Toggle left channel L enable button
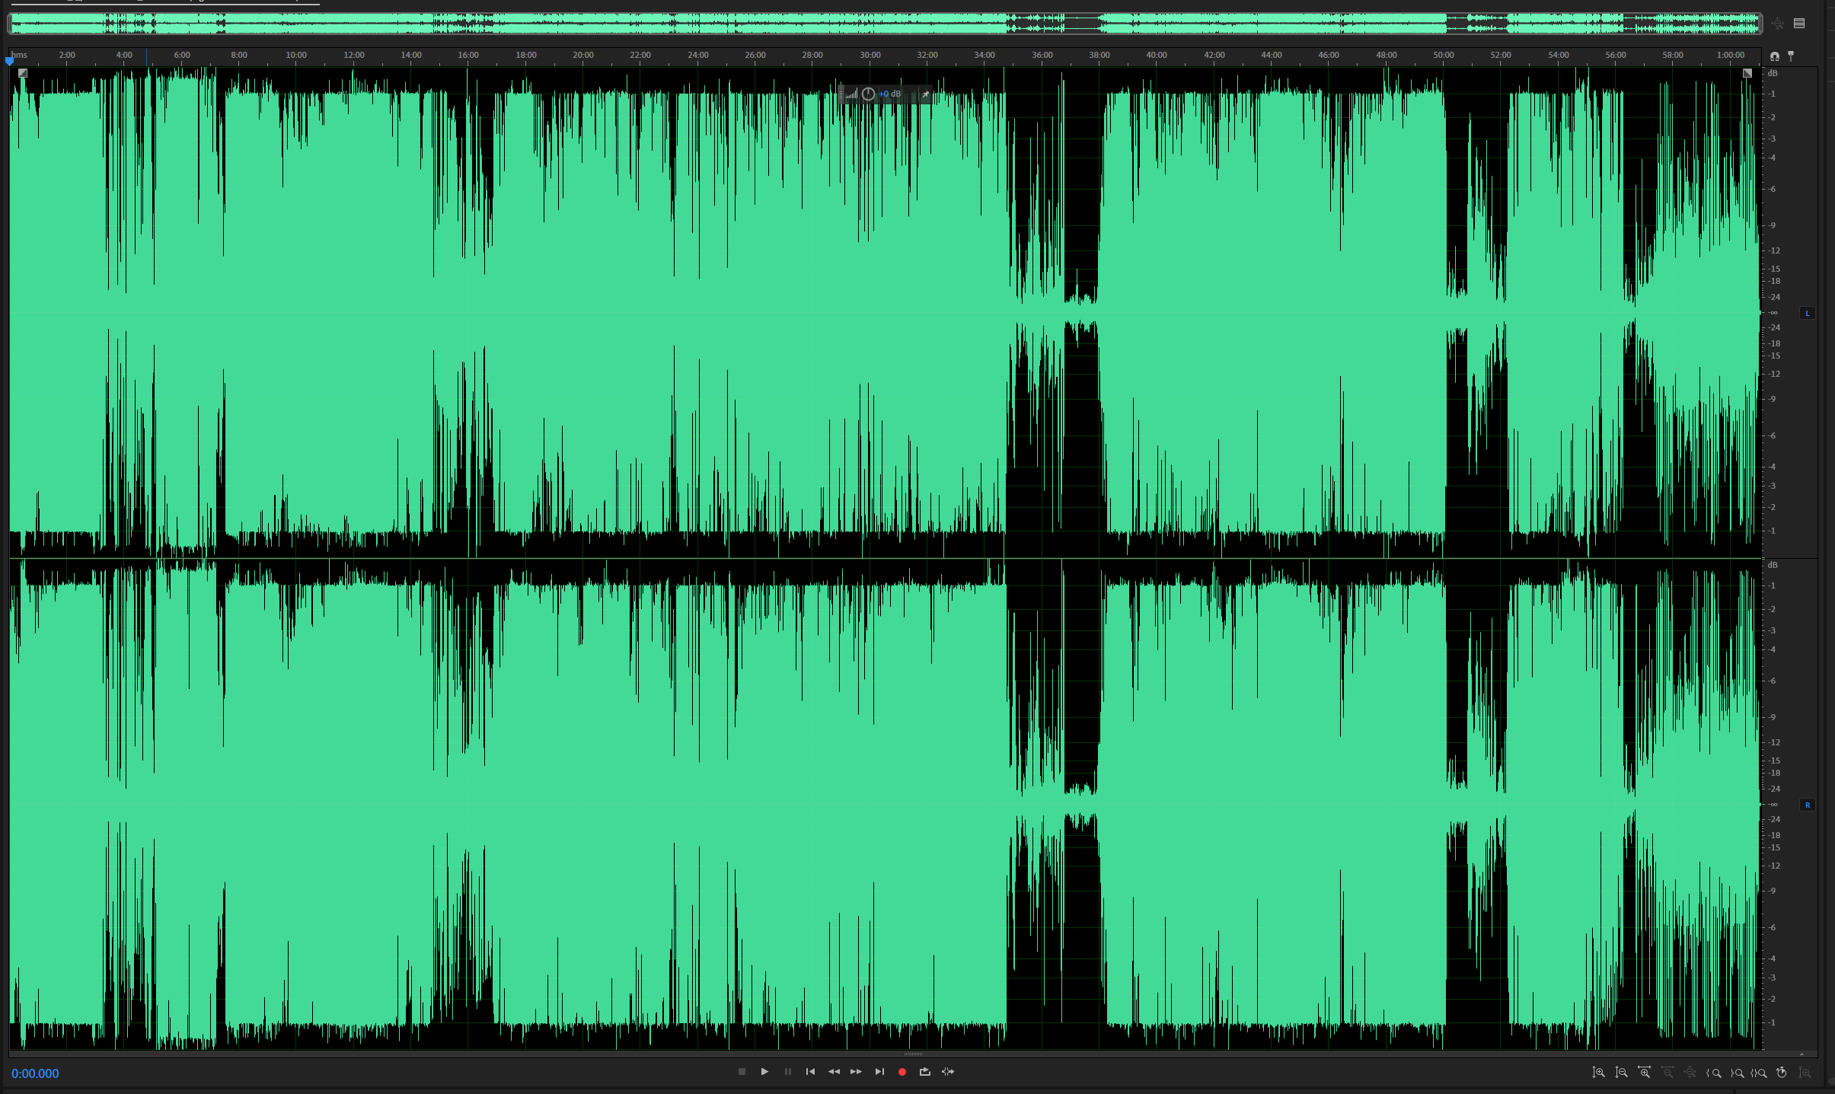 point(1807,314)
